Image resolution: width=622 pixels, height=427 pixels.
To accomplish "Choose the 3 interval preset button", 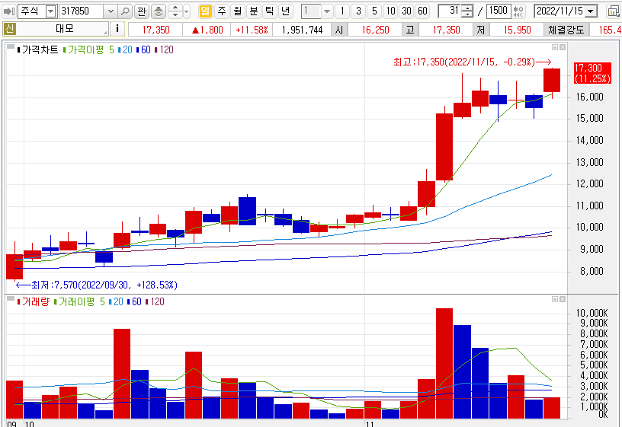I will 358,11.
